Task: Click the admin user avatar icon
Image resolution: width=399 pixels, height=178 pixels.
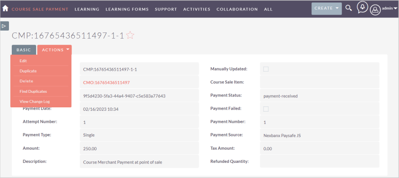Action: pos(375,10)
